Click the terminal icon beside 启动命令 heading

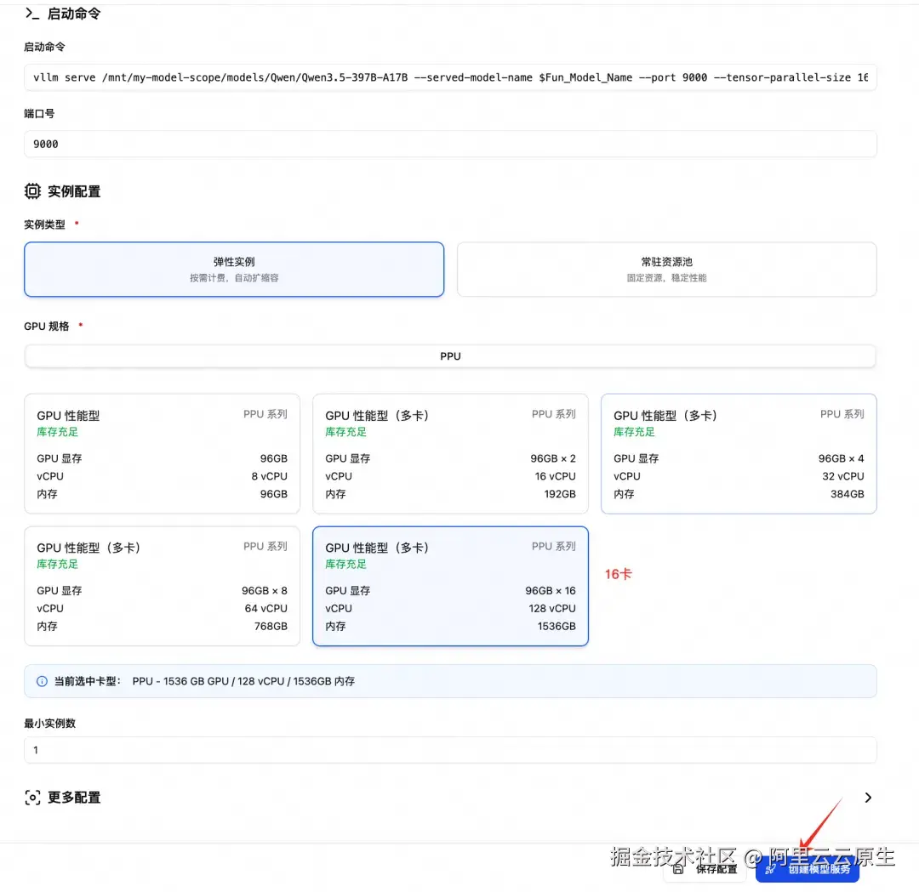click(x=30, y=14)
